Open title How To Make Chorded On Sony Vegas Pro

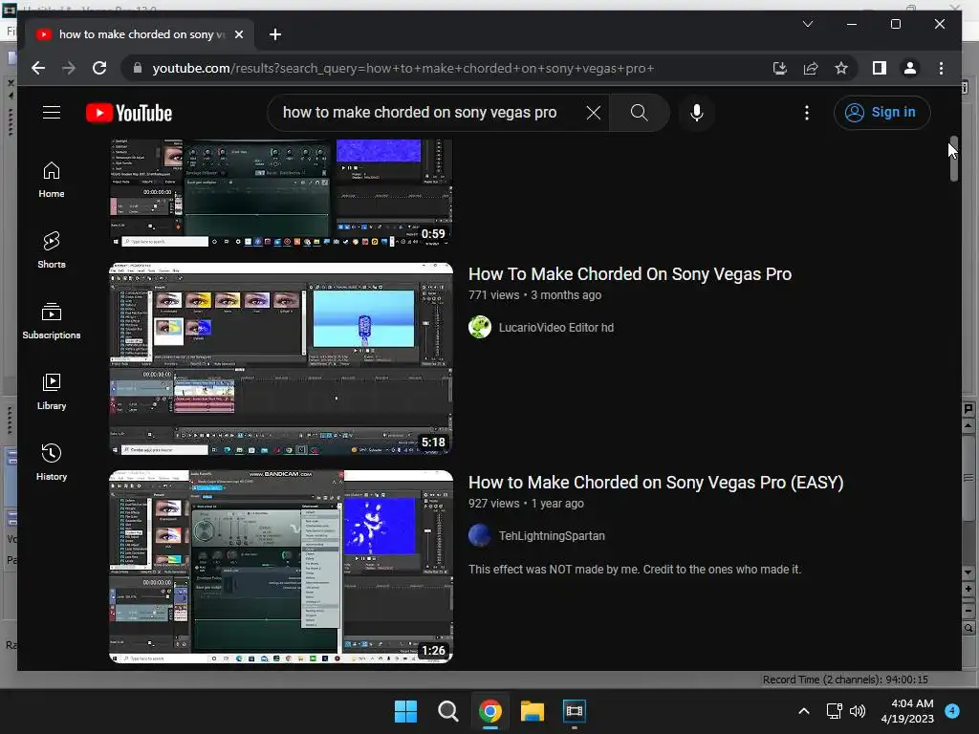pyautogui.click(x=630, y=274)
